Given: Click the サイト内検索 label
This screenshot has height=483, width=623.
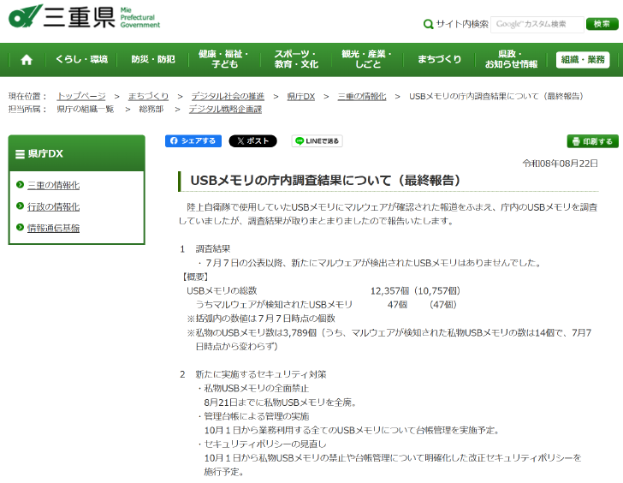Looking at the screenshot, I should click(x=462, y=24).
